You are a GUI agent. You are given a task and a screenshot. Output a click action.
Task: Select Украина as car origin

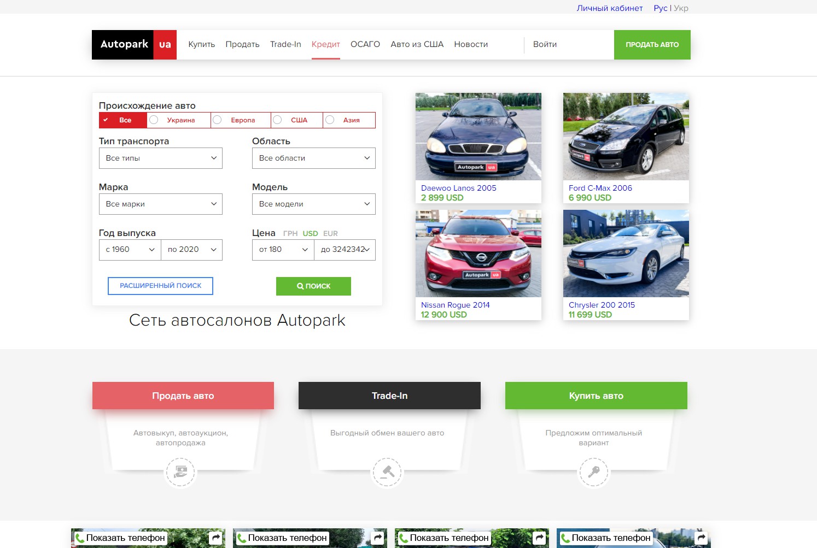coord(179,120)
